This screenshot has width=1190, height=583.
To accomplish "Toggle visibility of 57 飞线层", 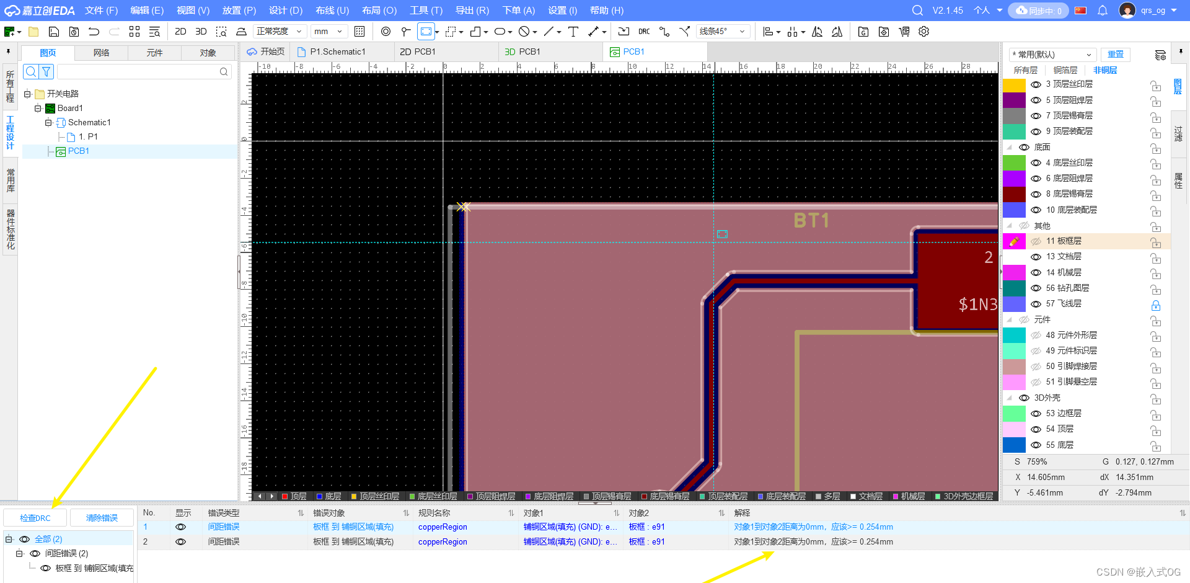I will click(x=1036, y=304).
